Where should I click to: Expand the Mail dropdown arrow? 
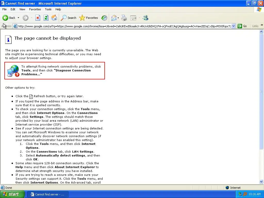(x=118, y=18)
